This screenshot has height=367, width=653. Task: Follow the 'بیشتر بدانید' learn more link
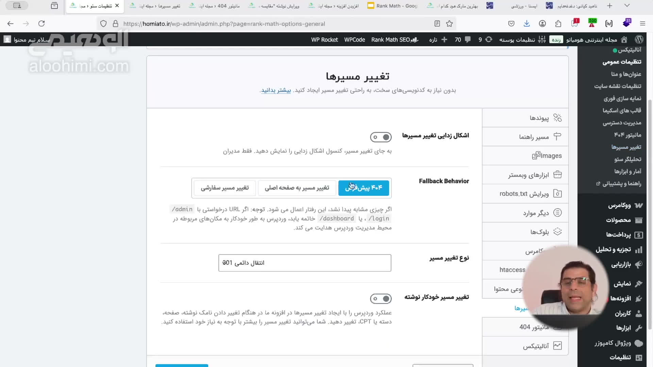pos(276,90)
